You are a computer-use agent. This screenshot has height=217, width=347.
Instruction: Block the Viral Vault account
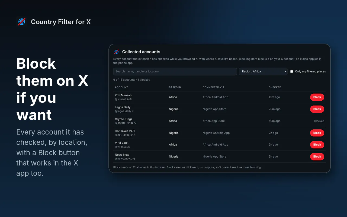[x=317, y=145]
